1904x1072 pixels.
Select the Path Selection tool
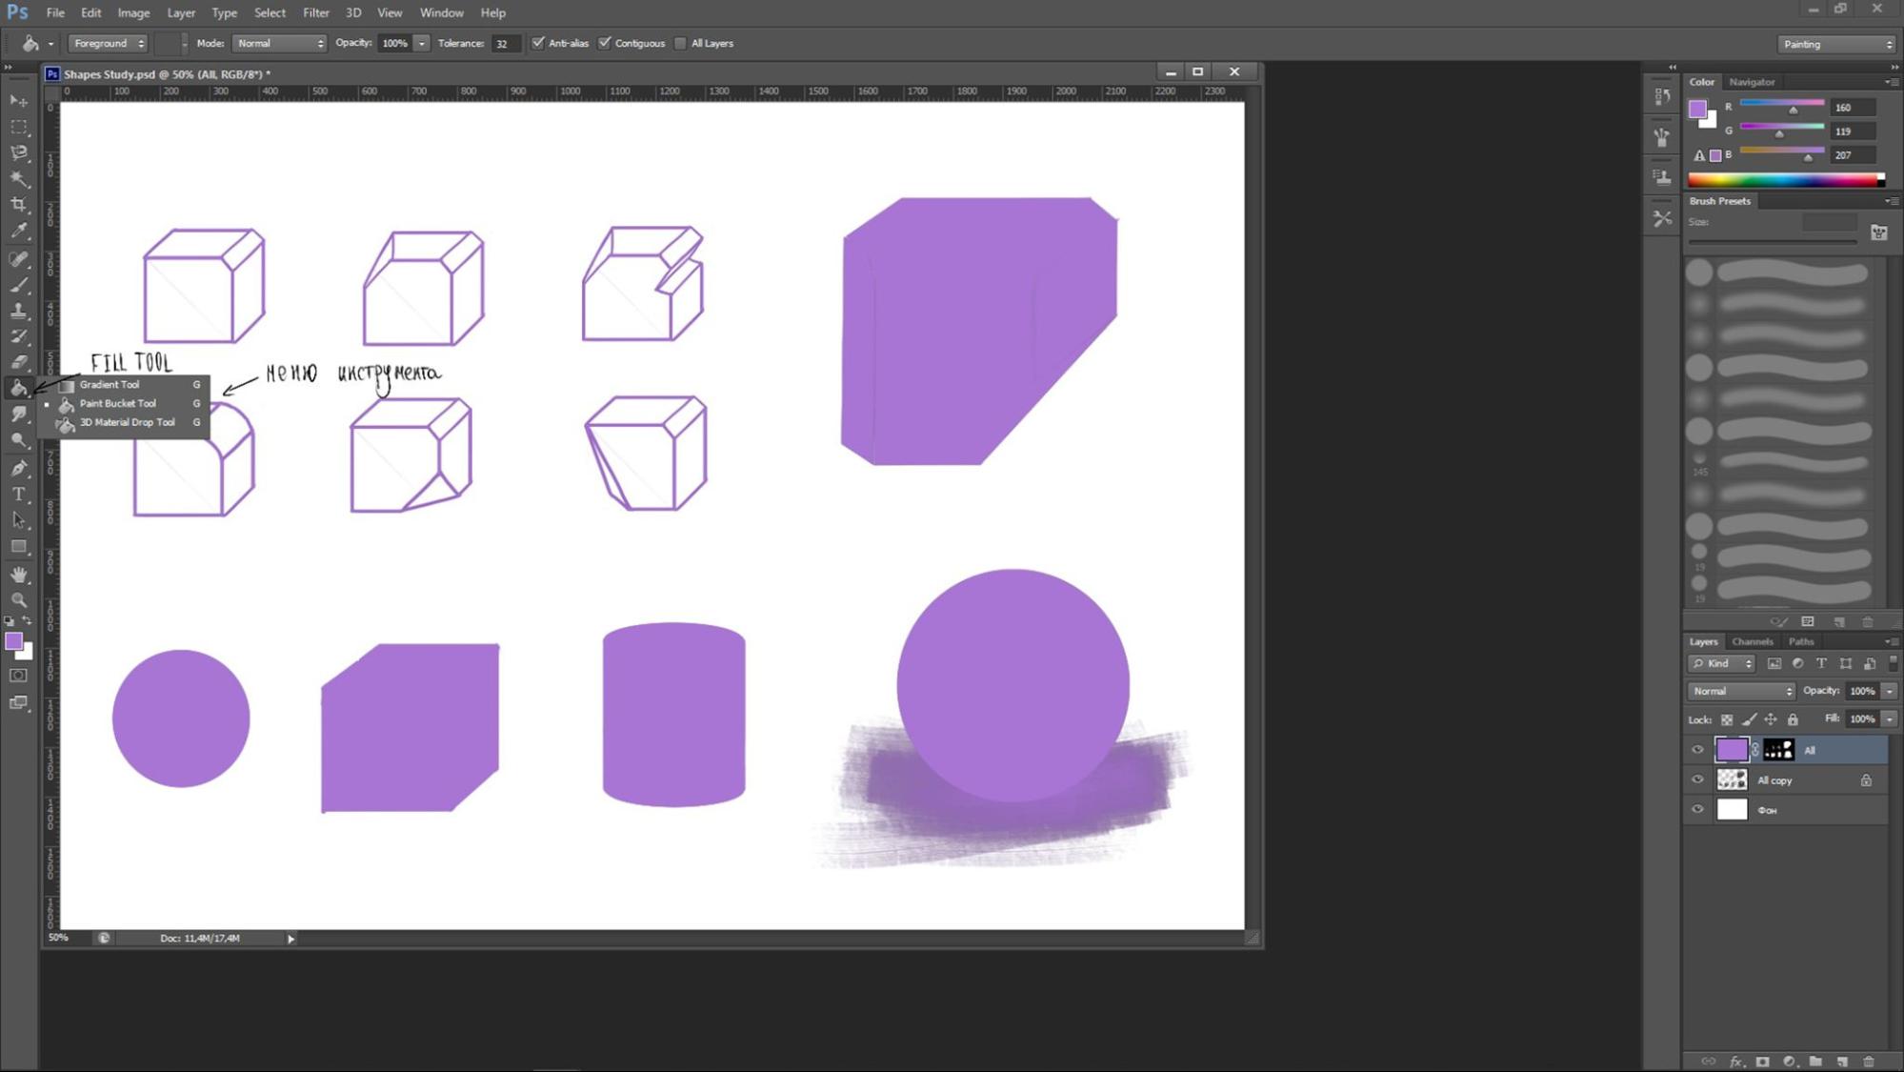19,520
